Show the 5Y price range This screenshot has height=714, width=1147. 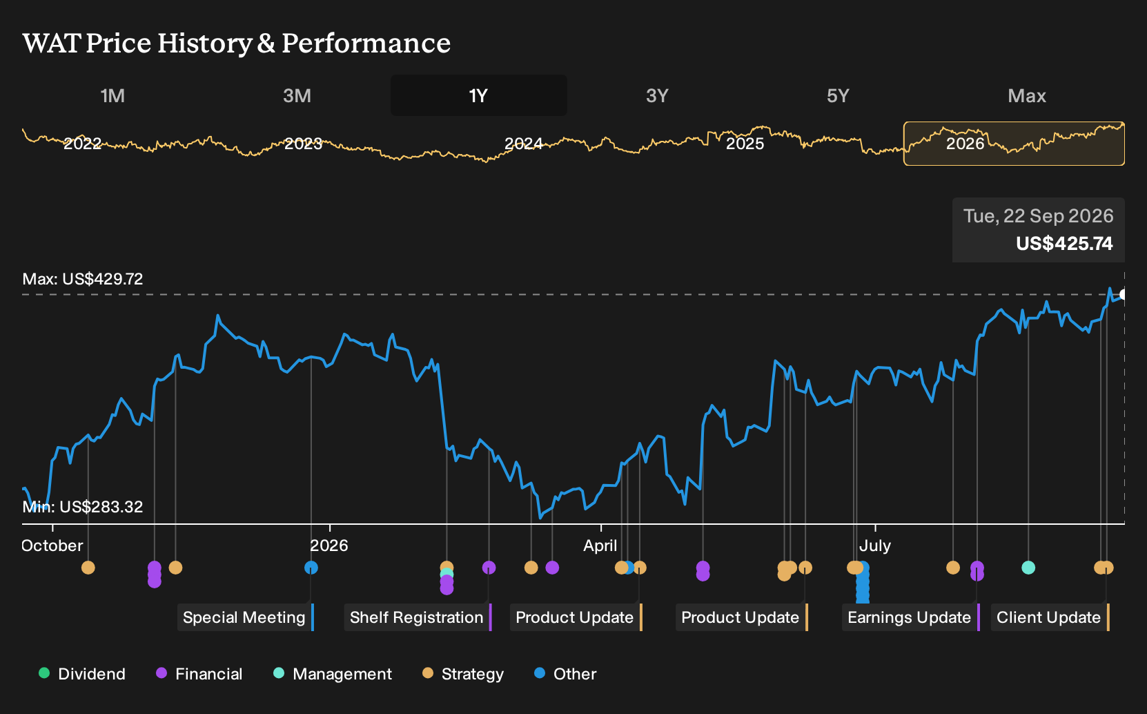tap(838, 95)
